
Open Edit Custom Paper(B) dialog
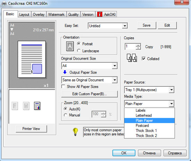click(x=89, y=94)
